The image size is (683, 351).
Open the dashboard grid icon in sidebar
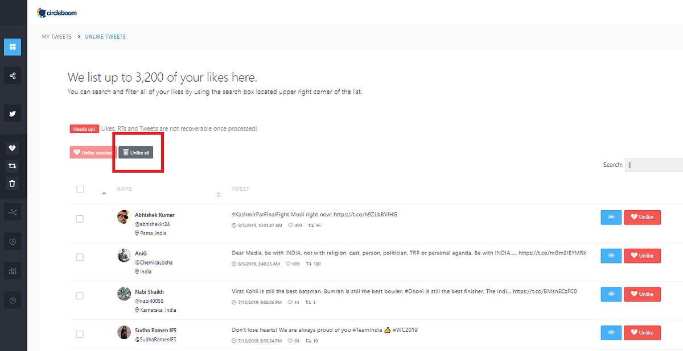pos(13,47)
